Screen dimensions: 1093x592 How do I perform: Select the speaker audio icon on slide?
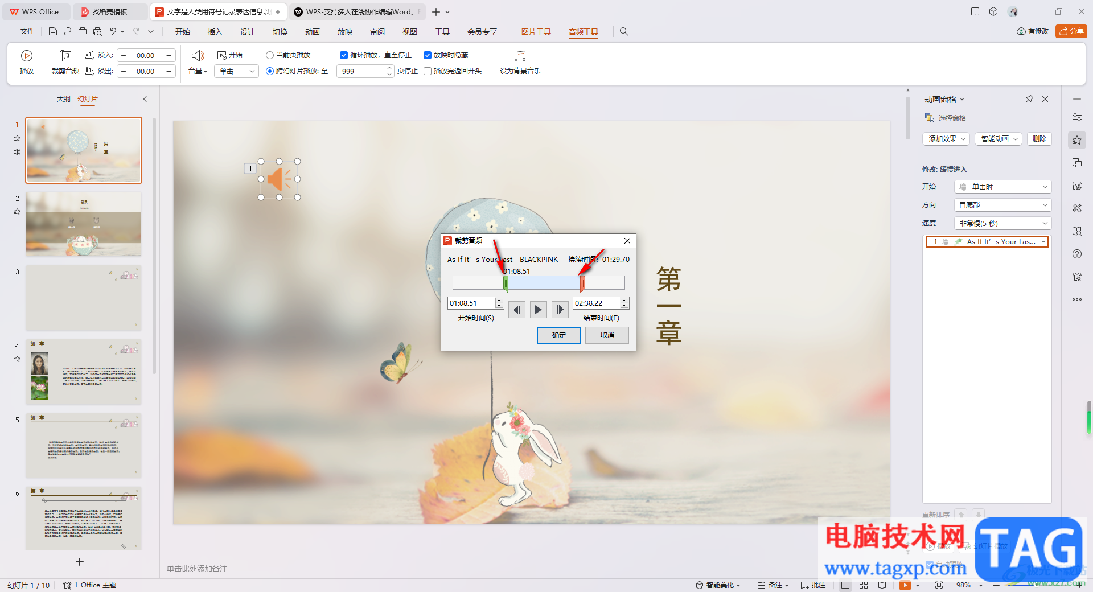click(280, 179)
